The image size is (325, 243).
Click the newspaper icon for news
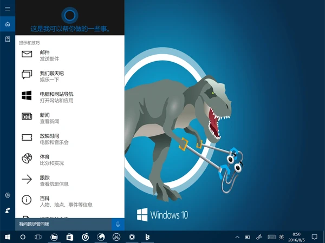(27, 116)
